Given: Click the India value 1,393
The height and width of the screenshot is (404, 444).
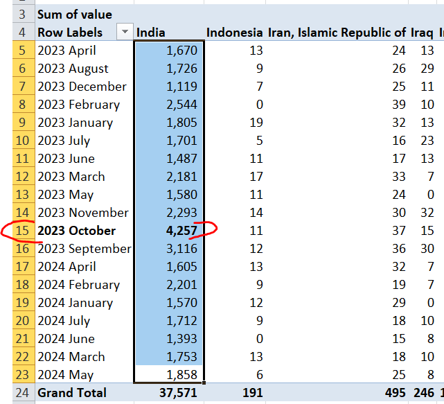Looking at the screenshot, I should (x=181, y=339).
